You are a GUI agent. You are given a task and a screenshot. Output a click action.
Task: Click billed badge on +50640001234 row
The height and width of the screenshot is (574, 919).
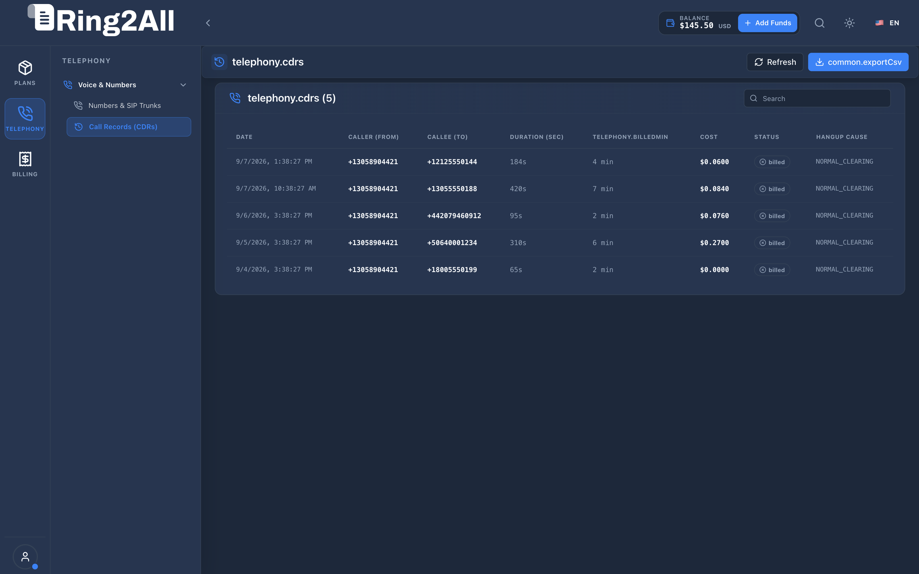click(772, 243)
